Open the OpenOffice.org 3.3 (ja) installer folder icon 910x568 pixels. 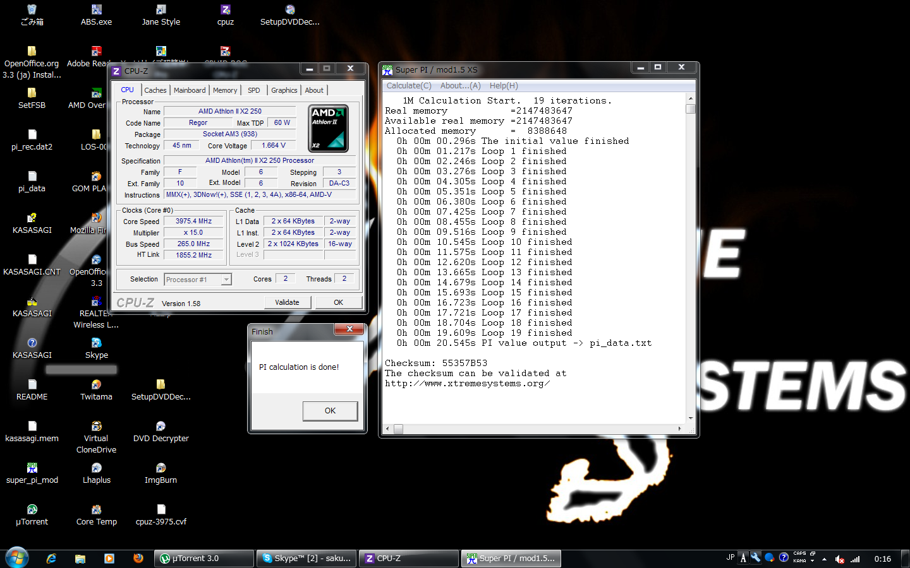click(x=32, y=62)
